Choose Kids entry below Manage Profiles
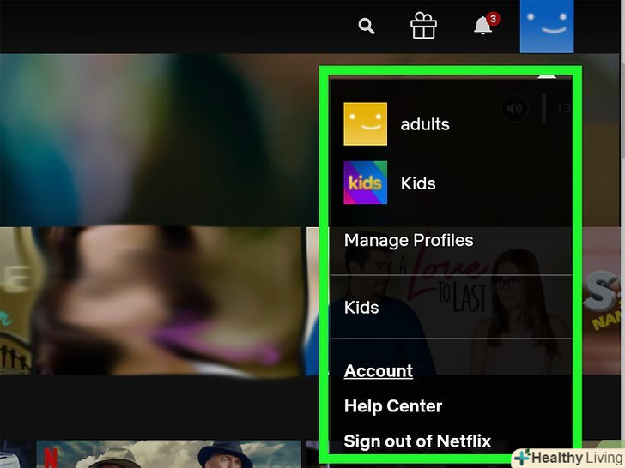The width and height of the screenshot is (625, 468). (x=361, y=307)
